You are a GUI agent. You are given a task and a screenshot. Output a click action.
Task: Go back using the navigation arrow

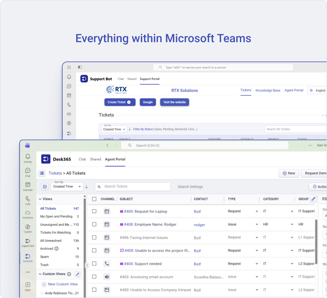point(107,145)
